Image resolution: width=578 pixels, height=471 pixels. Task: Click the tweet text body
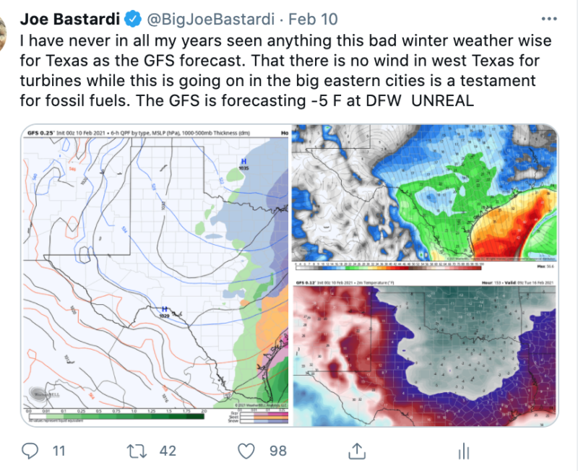pyautogui.click(x=285, y=70)
